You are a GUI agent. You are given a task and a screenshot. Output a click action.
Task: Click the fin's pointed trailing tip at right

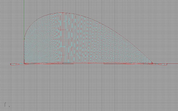click(153, 63)
